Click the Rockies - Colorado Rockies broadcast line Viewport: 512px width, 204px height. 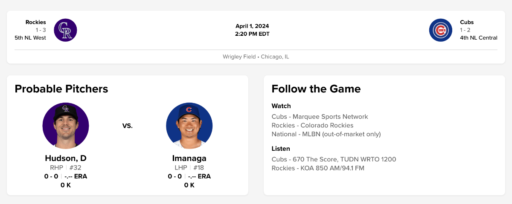click(x=312, y=125)
